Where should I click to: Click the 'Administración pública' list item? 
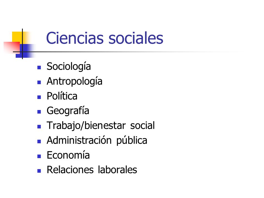click(x=97, y=141)
